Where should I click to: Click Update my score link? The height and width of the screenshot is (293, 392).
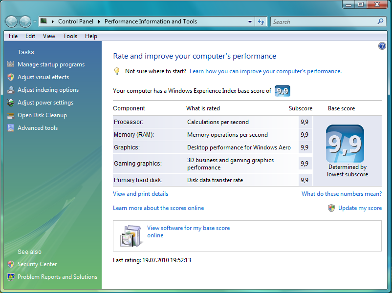point(360,208)
